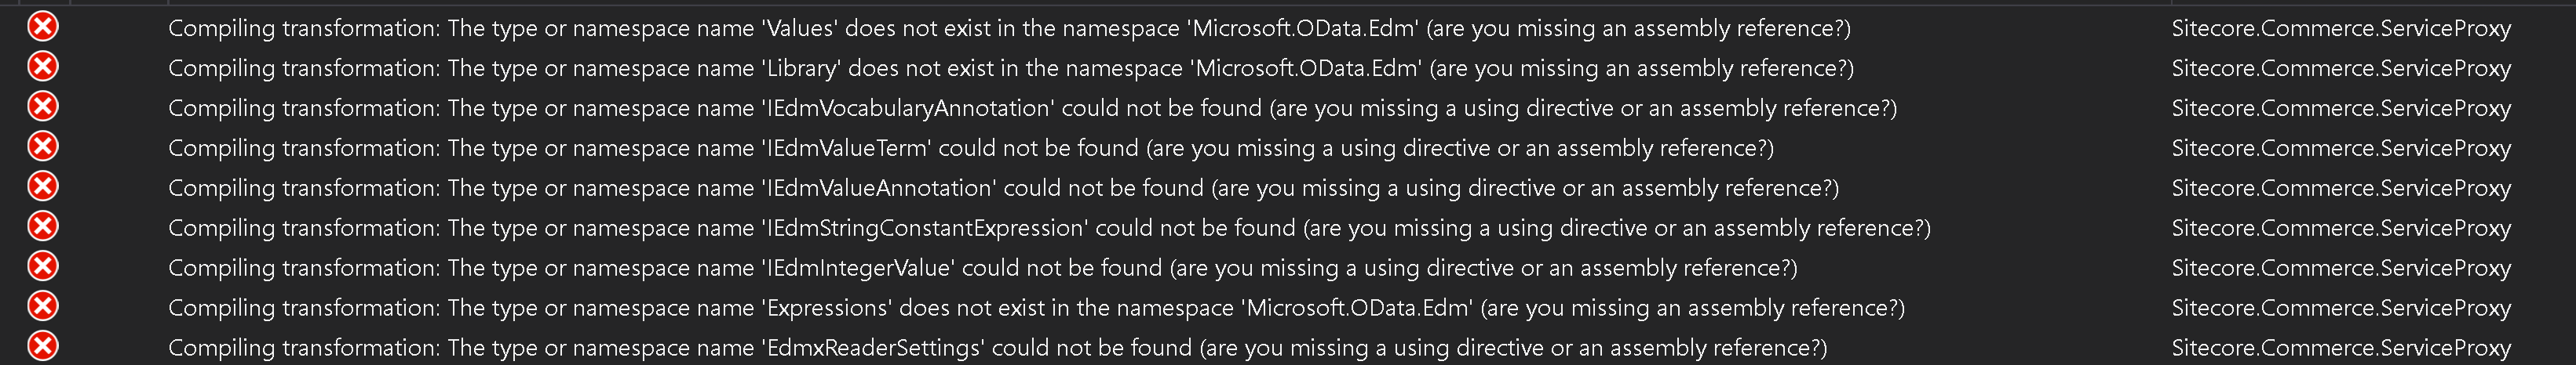Select the error icon for IEdmIntegerValue
The width and height of the screenshot is (2576, 365).
[42, 266]
